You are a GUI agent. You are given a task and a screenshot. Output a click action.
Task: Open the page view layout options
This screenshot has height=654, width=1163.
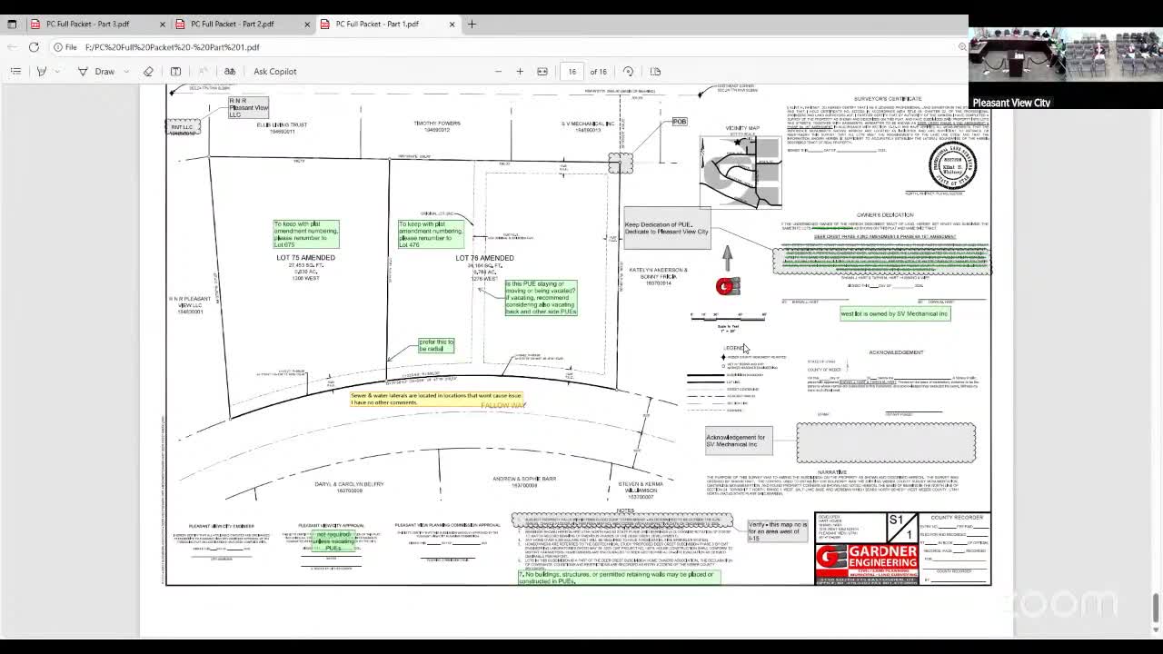(x=655, y=71)
